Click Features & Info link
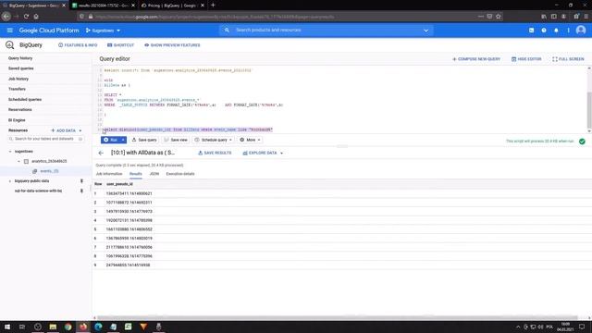Screen dimensions: 592x333 (x=78, y=45)
